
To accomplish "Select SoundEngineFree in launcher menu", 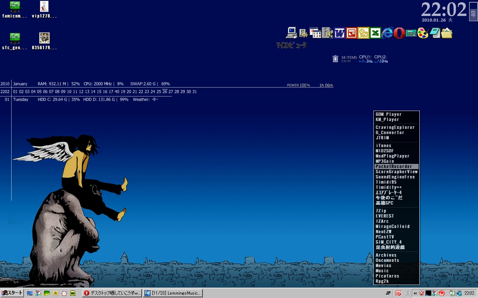I will (x=397, y=177).
